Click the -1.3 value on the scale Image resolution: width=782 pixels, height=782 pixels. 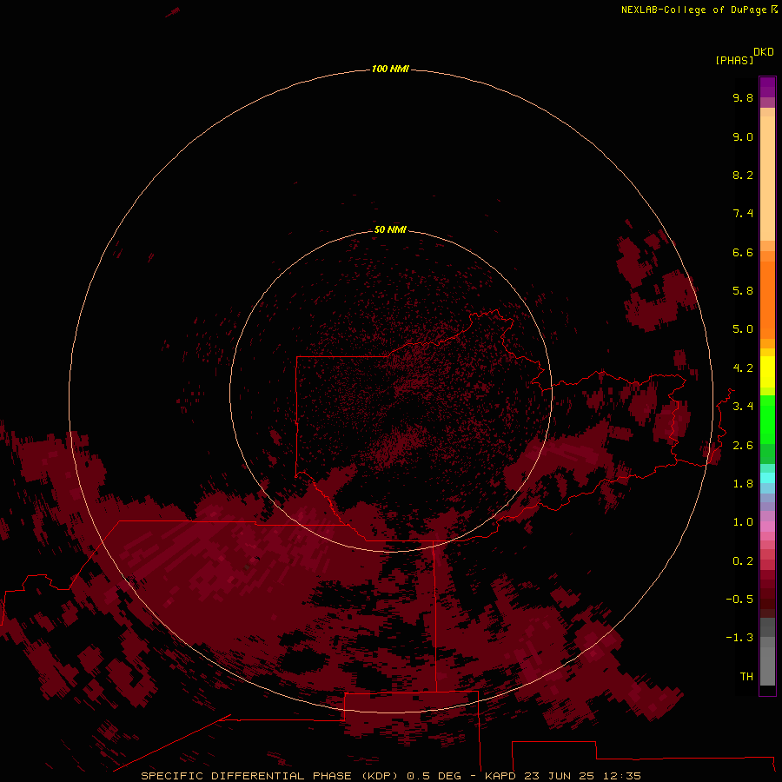[x=739, y=638]
